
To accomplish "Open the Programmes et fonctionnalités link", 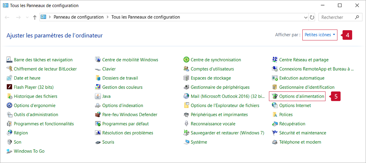I will coord(44,124).
